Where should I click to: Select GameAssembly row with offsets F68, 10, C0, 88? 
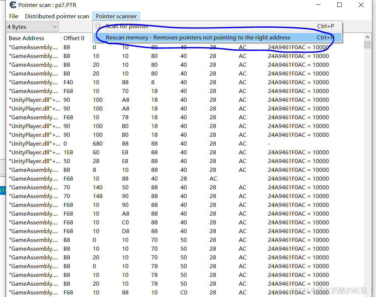pyautogui.click(x=185, y=223)
